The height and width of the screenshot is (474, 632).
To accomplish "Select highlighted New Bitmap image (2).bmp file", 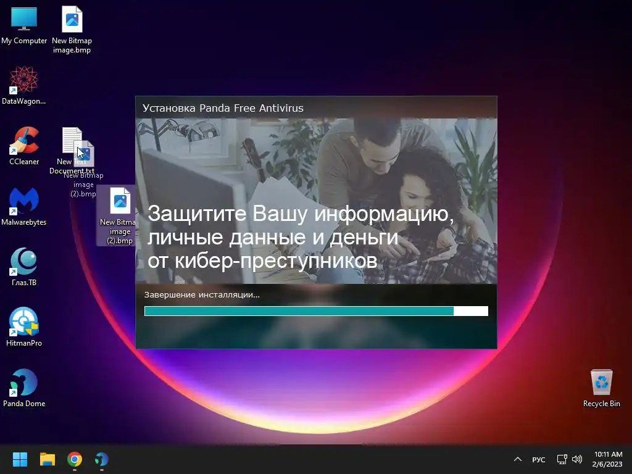I will [x=117, y=215].
